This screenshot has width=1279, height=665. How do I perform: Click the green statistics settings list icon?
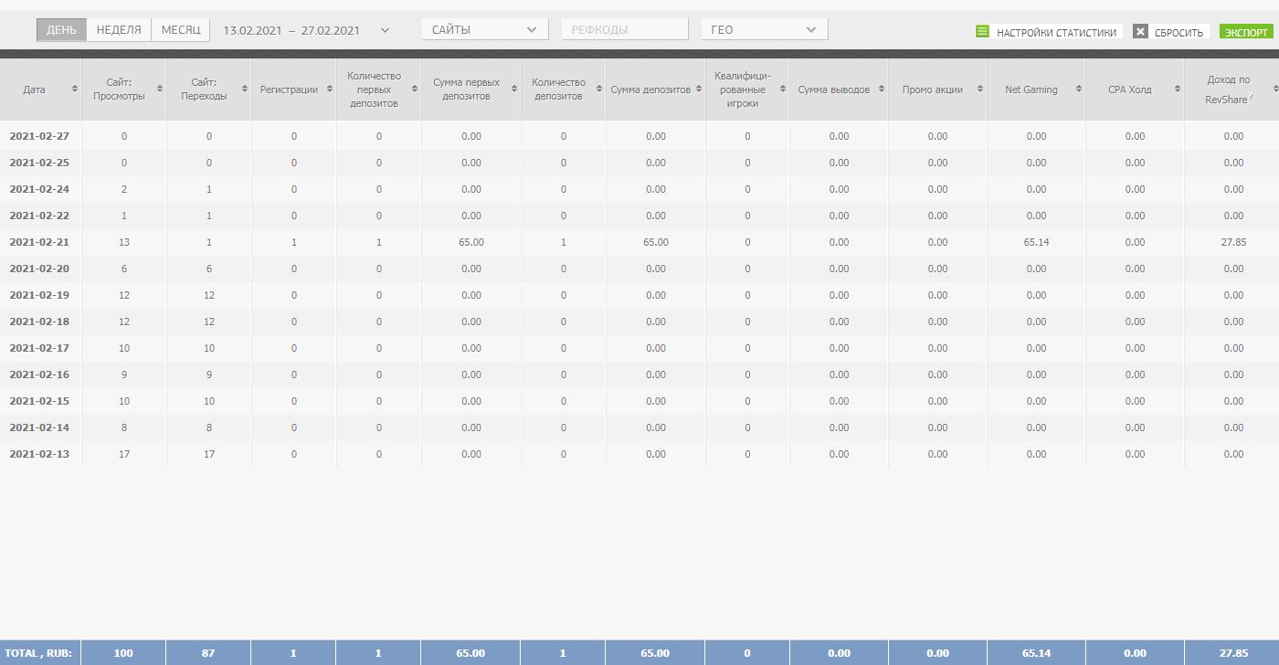[983, 31]
